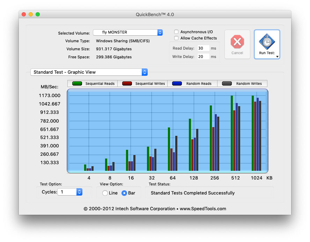Image resolution: width=310 pixels, height=242 pixels.
Task: Toggle the Allow Cache Effects checkbox
Action: (x=177, y=38)
